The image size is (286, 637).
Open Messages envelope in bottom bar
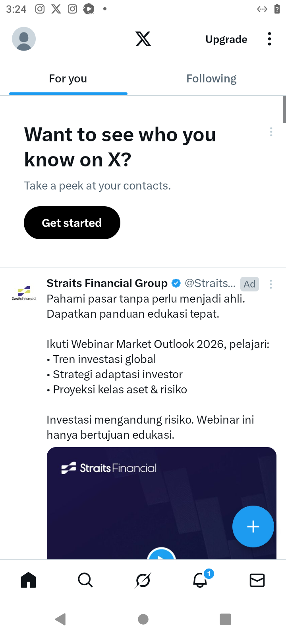pyautogui.click(x=257, y=580)
